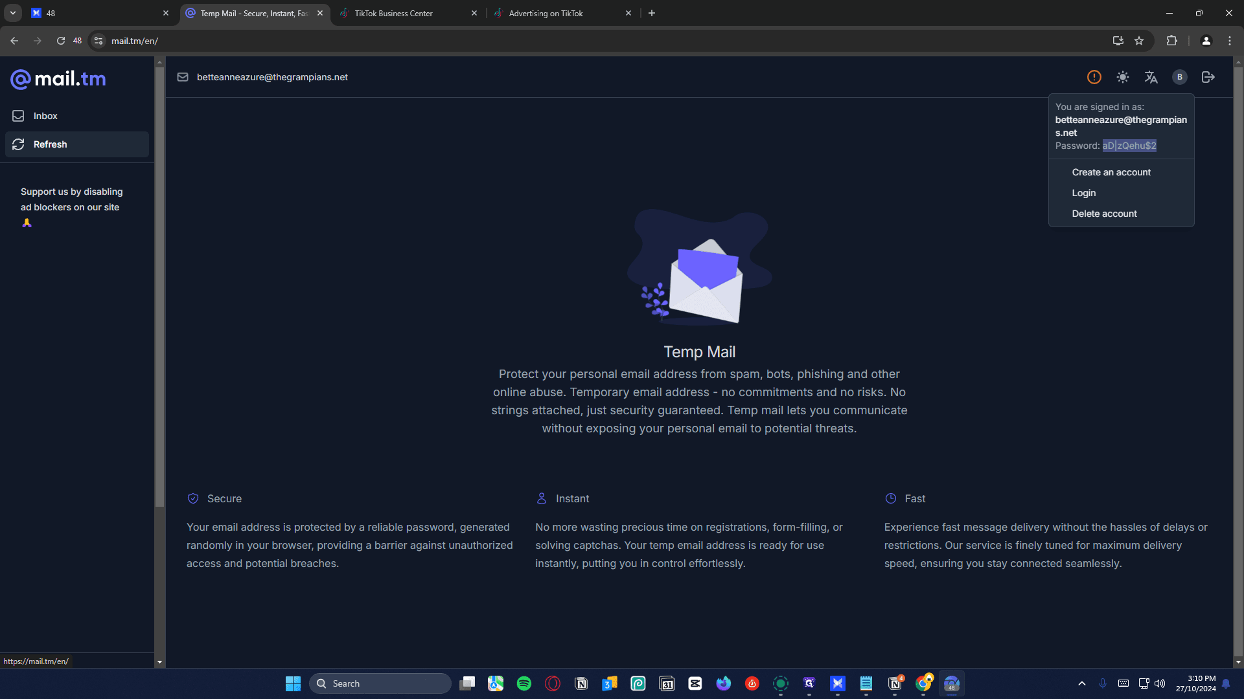The image size is (1244, 699).
Task: Switch to the first tab titled 48
Action: (x=100, y=13)
